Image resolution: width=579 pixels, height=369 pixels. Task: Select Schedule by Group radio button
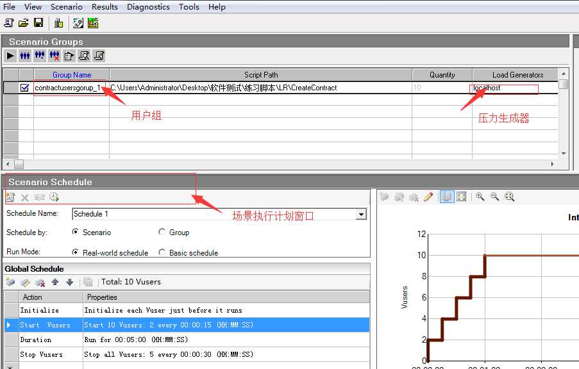(162, 232)
